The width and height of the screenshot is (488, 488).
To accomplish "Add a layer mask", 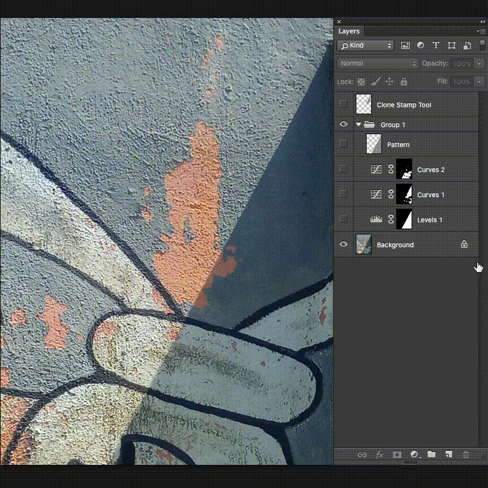I will (397, 455).
